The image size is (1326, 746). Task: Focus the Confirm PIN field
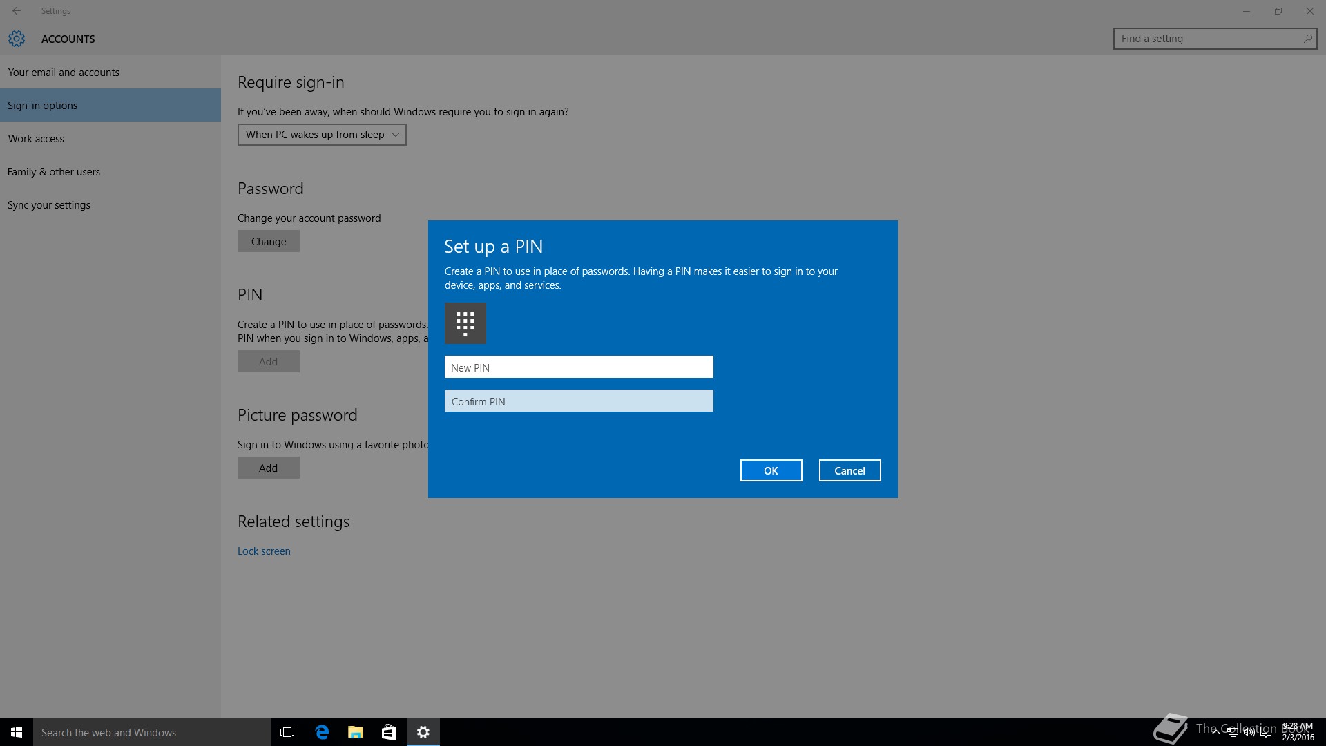[x=579, y=401]
